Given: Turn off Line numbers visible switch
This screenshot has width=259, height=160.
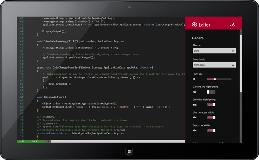Looking at the screenshot, I should pyautogui.click(x=211, y=118).
